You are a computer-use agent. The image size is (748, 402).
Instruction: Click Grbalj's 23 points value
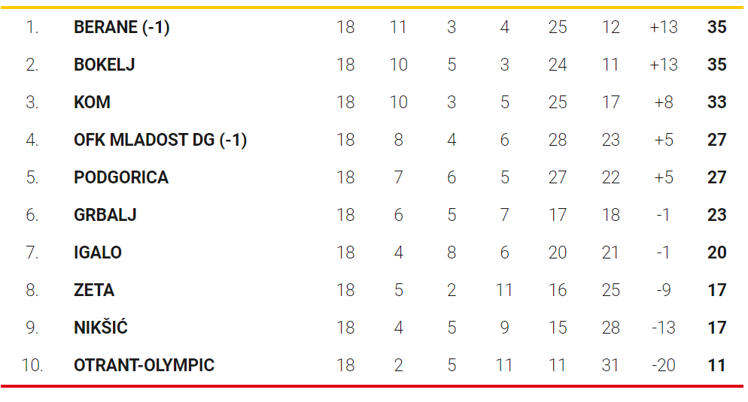pos(716,215)
